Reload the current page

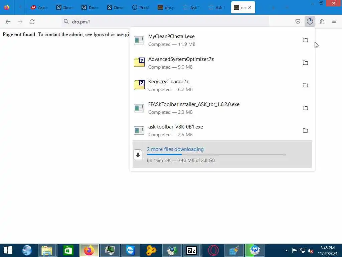tap(32, 22)
